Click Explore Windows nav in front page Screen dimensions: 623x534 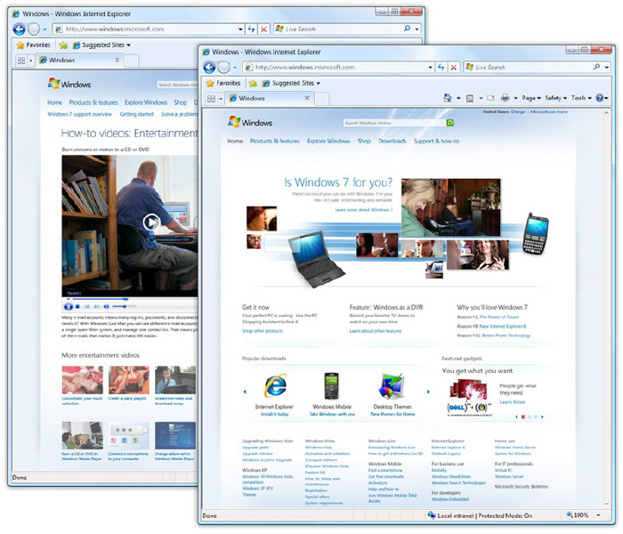pyautogui.click(x=328, y=141)
